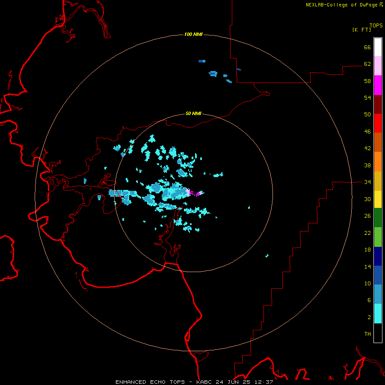The image size is (385, 385).
Task: Click the legend value 42
Action: click(x=367, y=148)
